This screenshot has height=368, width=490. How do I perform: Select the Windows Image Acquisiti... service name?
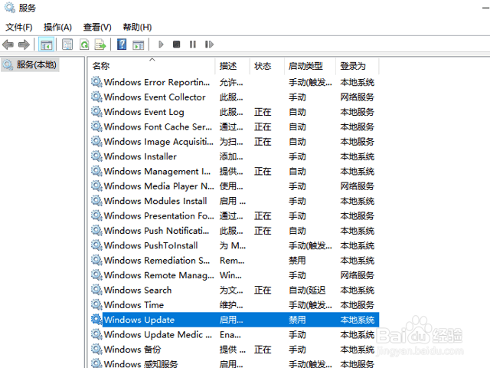pyautogui.click(x=158, y=142)
